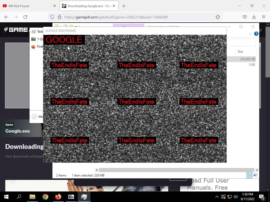Click the Full User Manuals ad text
This screenshot has height=202, width=270.
(x=208, y=184)
